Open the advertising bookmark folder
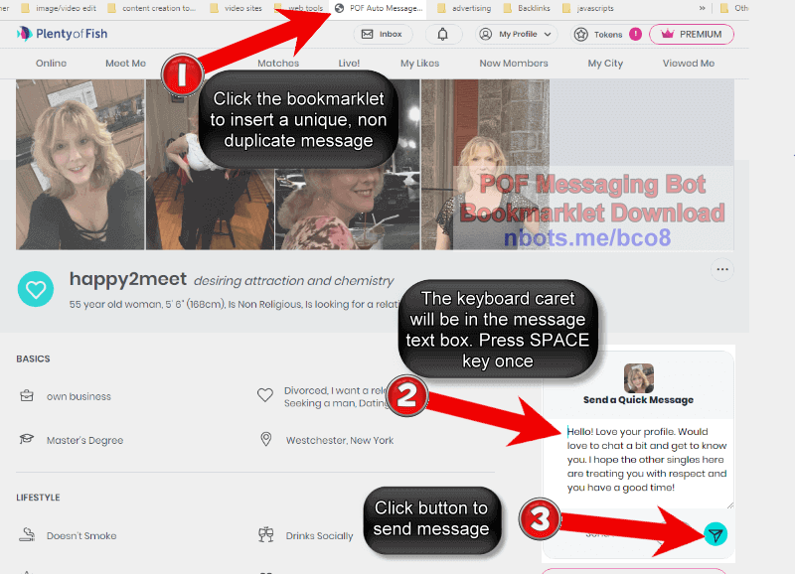The image size is (795, 574). click(x=464, y=8)
